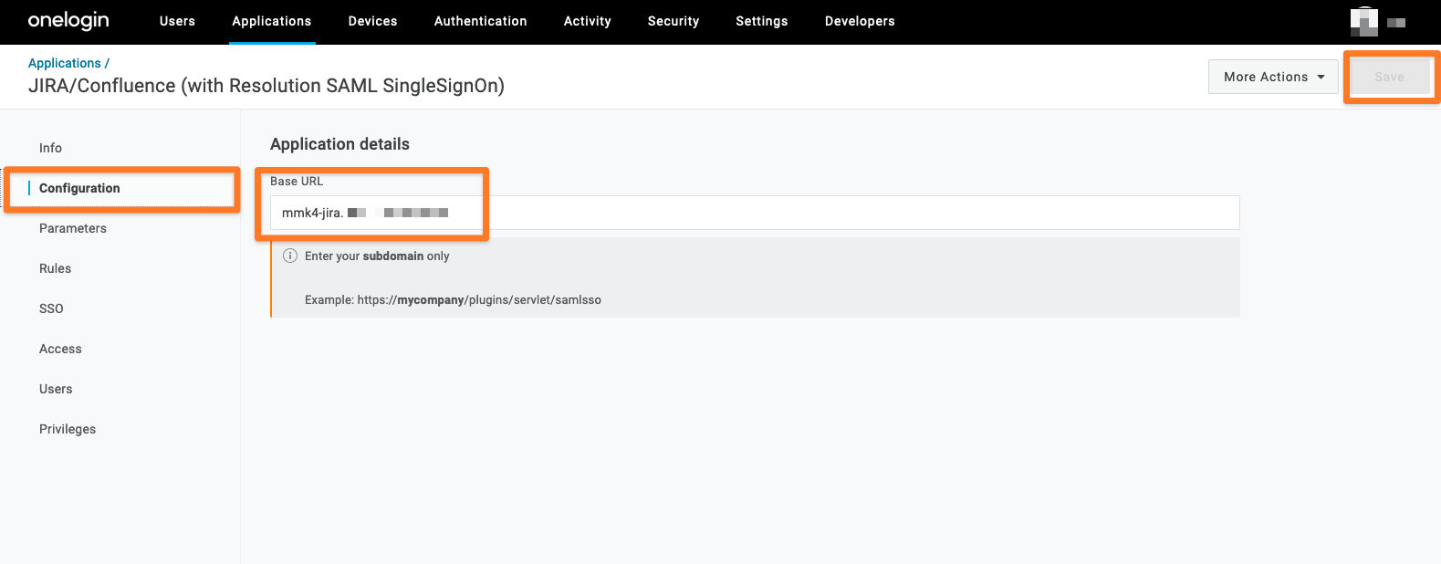Click the info icon beside subdomain hint
This screenshot has width=1441, height=564.
290,256
